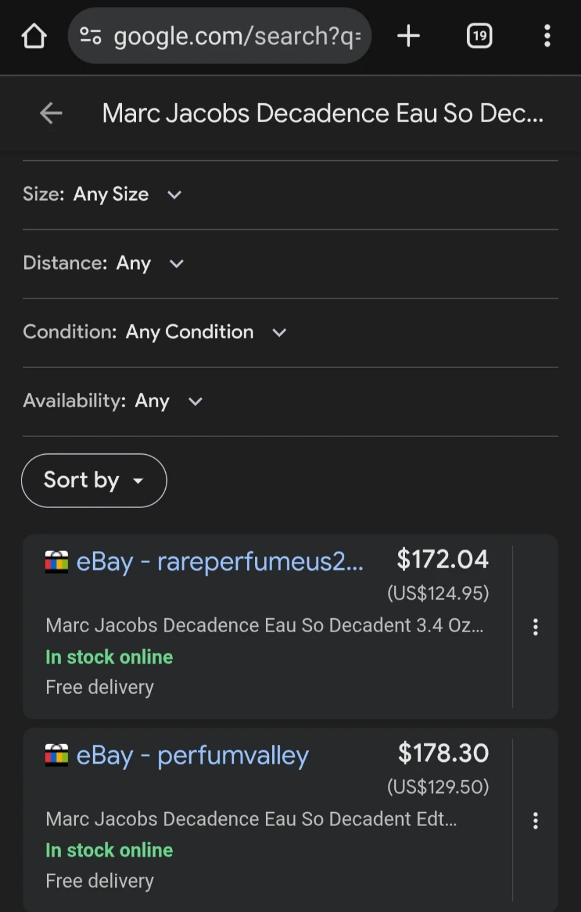Expand the Condition filter dropdown
581x912 pixels.
coord(279,332)
